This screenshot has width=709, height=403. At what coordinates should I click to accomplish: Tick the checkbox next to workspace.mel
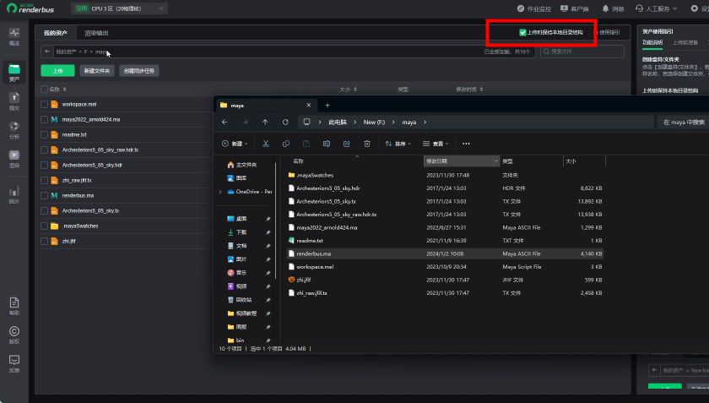tap(44, 104)
